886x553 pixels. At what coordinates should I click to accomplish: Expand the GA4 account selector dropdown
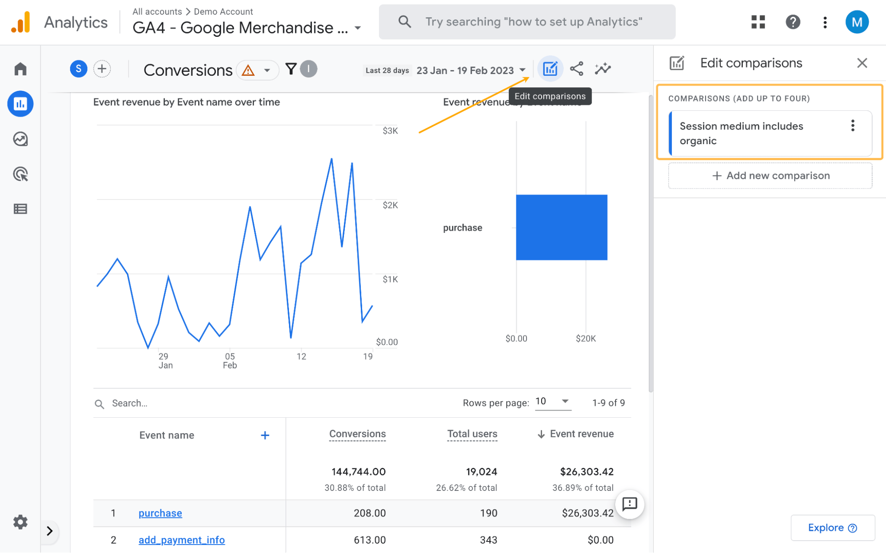[x=358, y=27]
